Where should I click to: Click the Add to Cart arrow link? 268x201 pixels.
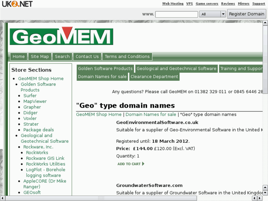pyautogui.click(x=131, y=164)
